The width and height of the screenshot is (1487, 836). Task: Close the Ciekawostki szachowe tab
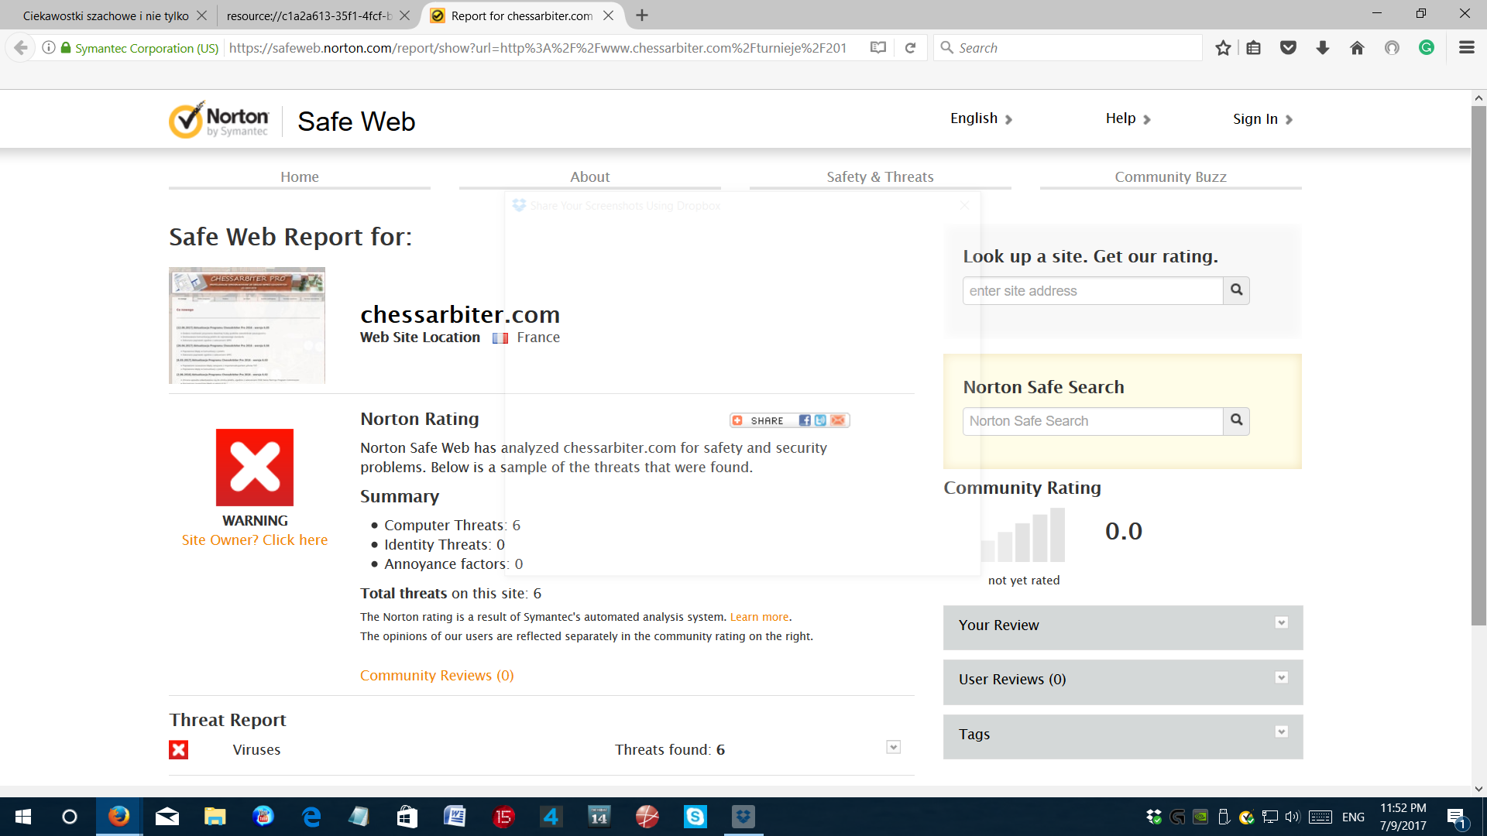[201, 15]
